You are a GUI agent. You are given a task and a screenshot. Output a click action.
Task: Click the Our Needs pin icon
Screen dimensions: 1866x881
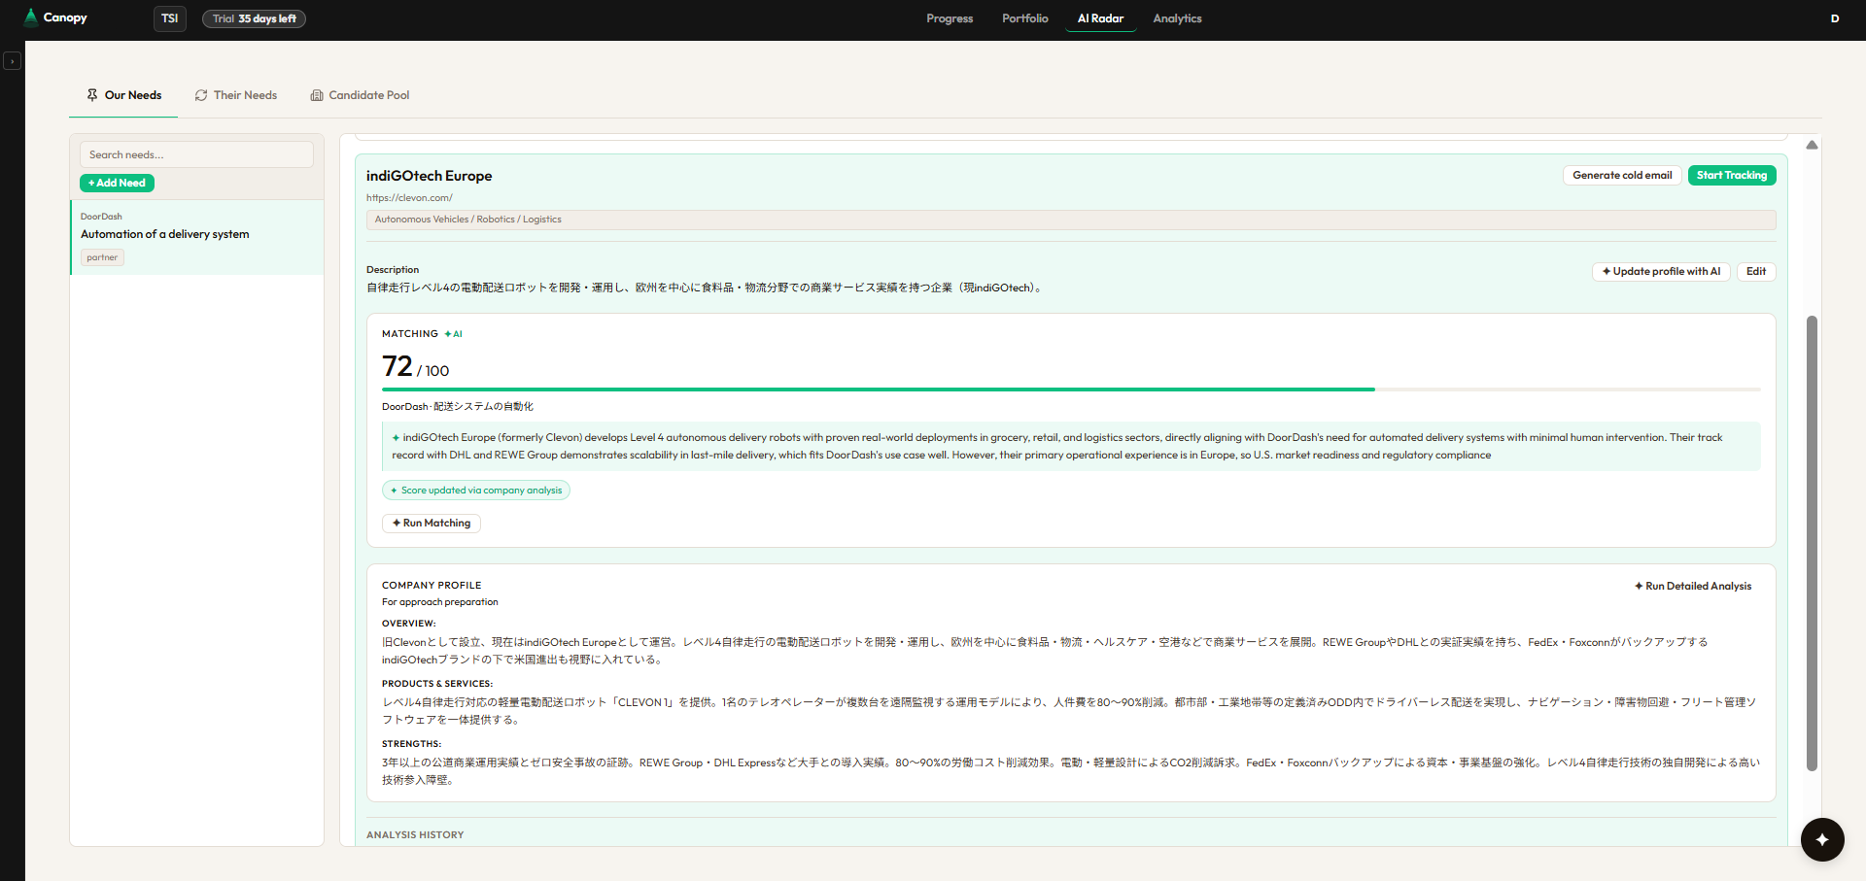[x=92, y=95]
